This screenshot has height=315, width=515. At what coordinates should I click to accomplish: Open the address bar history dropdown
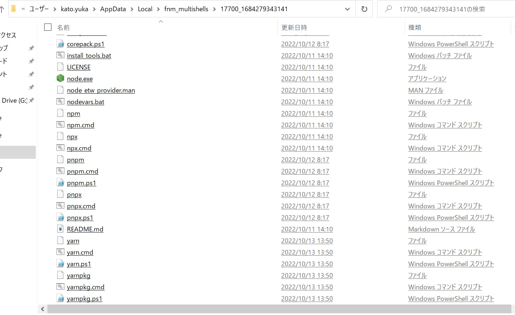coord(347,9)
